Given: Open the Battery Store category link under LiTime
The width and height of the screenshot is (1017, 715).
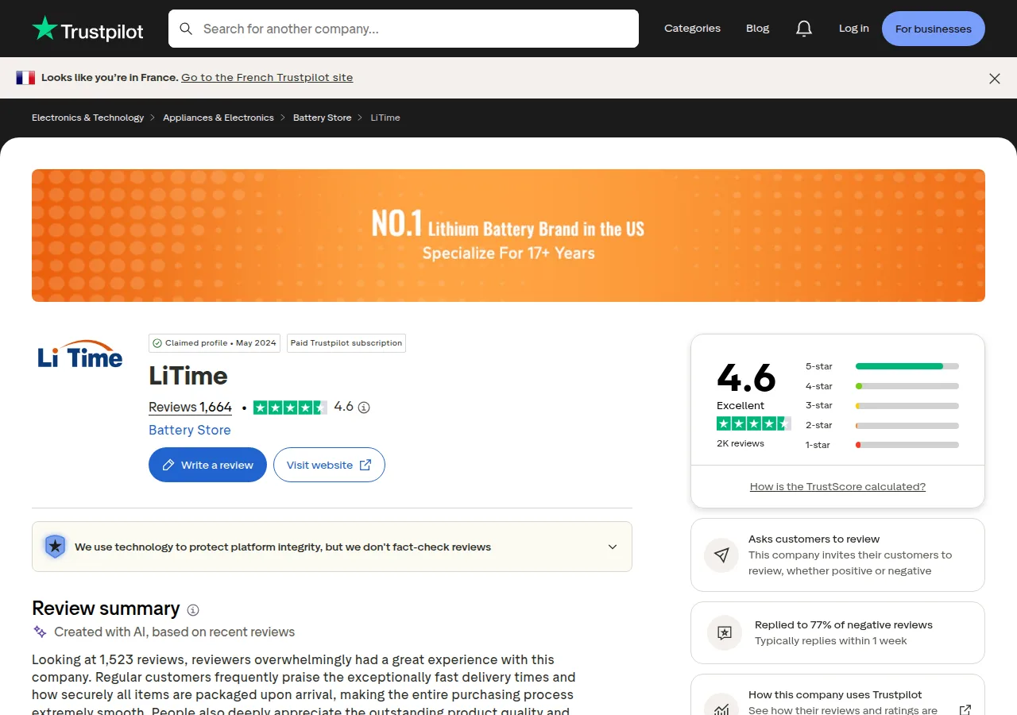Looking at the screenshot, I should click(x=190, y=430).
